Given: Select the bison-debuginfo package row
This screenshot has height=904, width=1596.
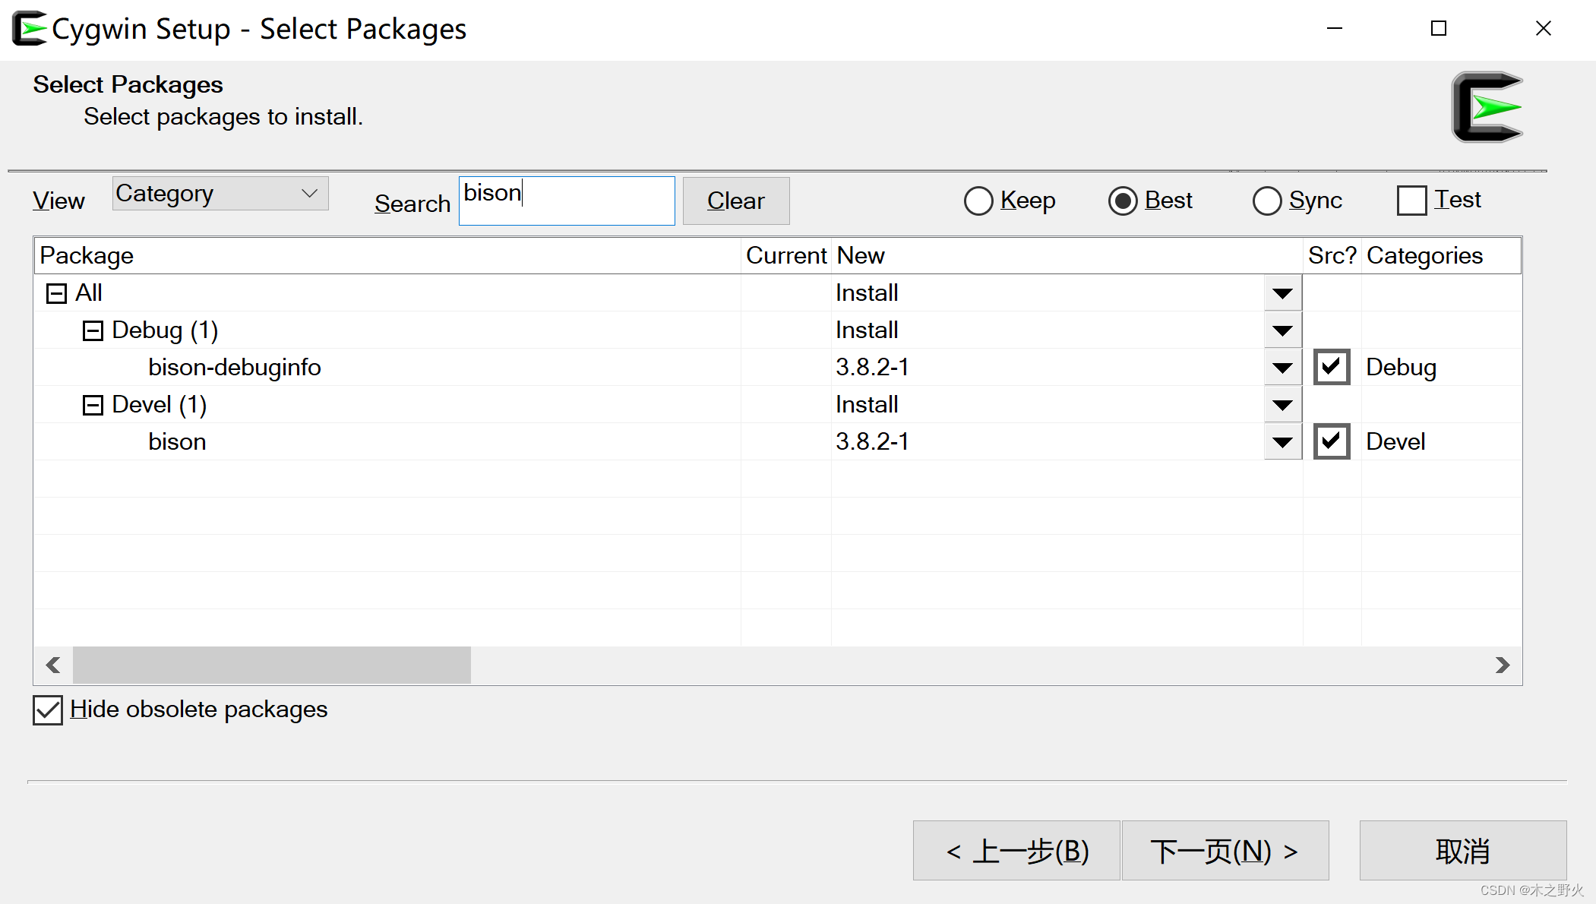Looking at the screenshot, I should click(777, 367).
